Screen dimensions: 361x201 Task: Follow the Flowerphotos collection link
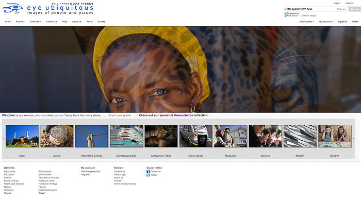[x=183, y=115]
